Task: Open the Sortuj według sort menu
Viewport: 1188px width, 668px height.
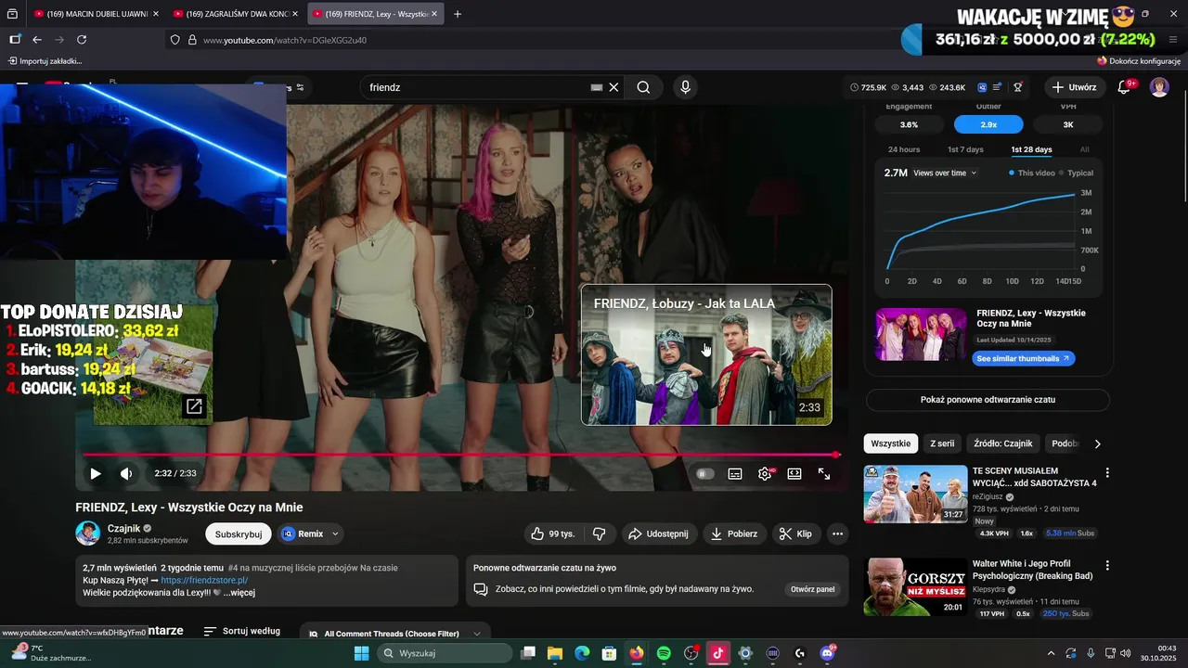Action: 242,631
